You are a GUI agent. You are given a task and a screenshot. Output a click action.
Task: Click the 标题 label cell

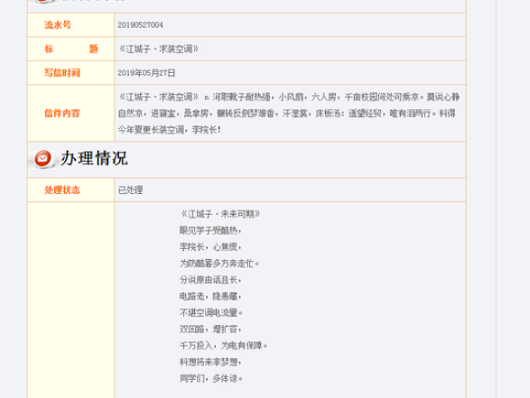tap(71, 49)
